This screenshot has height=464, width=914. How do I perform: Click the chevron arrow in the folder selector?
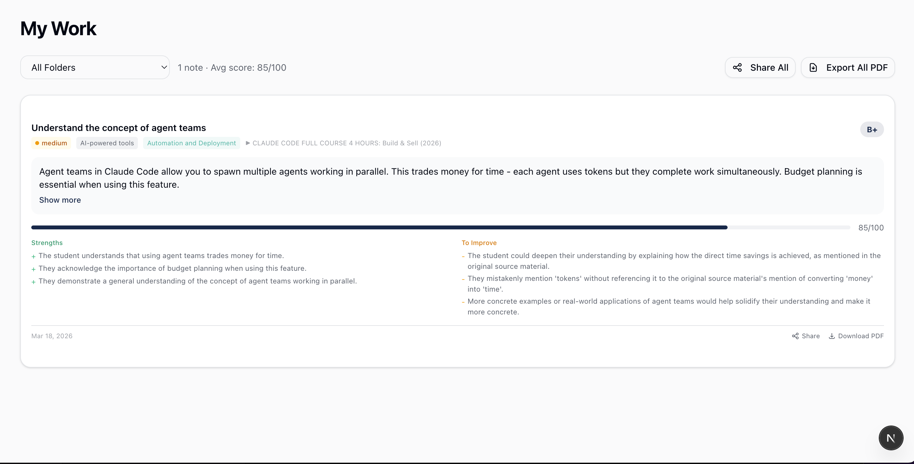coord(164,67)
